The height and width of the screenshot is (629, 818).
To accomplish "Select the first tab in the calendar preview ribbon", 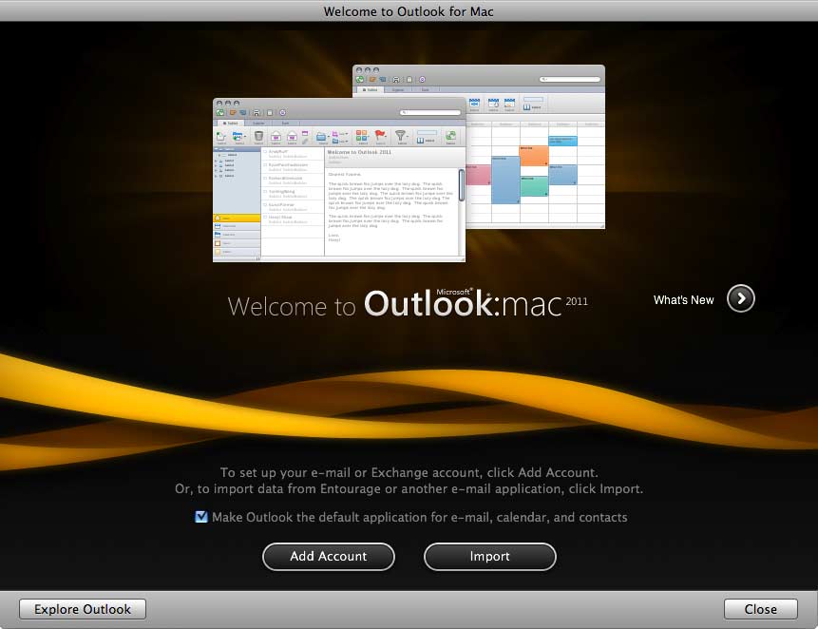I will click(x=369, y=89).
